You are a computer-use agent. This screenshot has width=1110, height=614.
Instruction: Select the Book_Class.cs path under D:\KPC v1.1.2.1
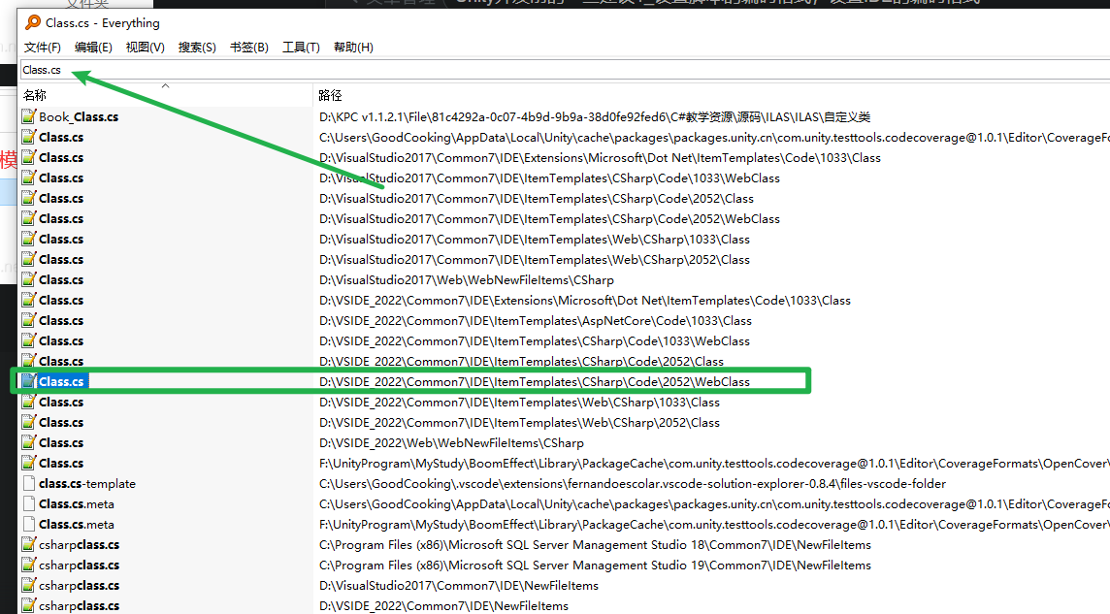[x=595, y=116]
